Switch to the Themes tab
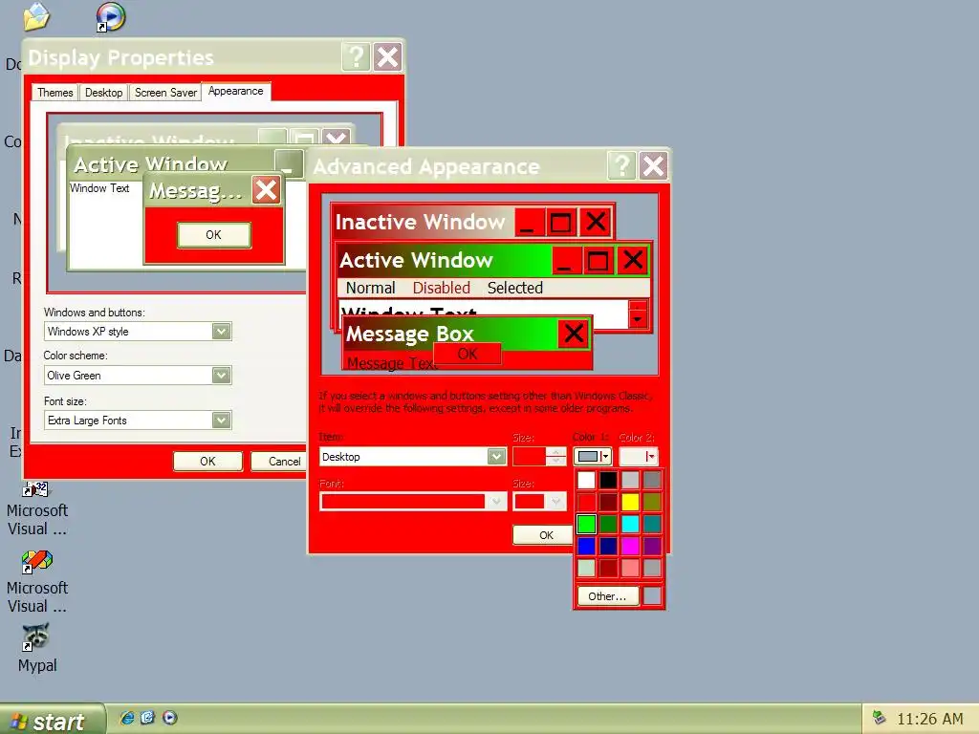Image resolution: width=979 pixels, height=734 pixels. coord(54,93)
